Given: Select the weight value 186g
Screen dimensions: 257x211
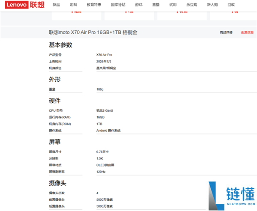Looking at the screenshot, I should 100,89.
